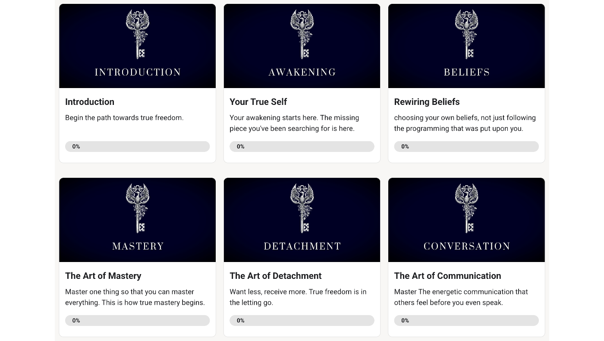Click the phoenix key icon on Awakening banner

coord(302,35)
